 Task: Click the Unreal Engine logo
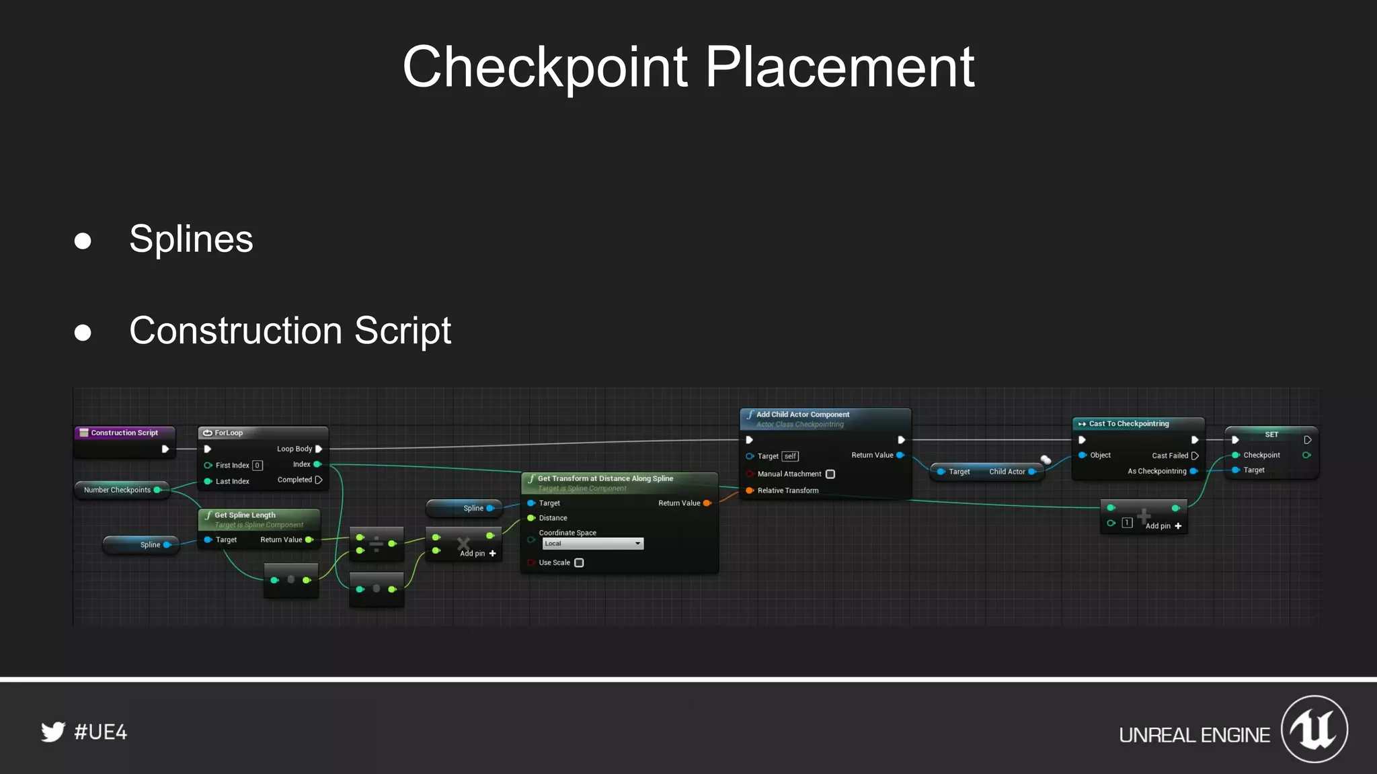1314,729
